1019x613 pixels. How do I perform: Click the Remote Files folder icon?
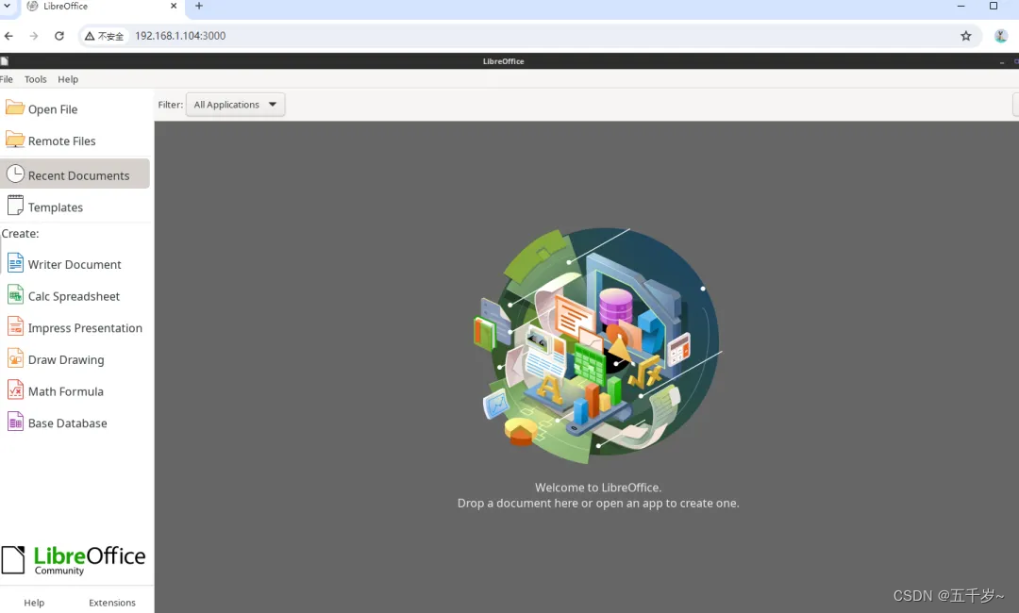coord(15,139)
